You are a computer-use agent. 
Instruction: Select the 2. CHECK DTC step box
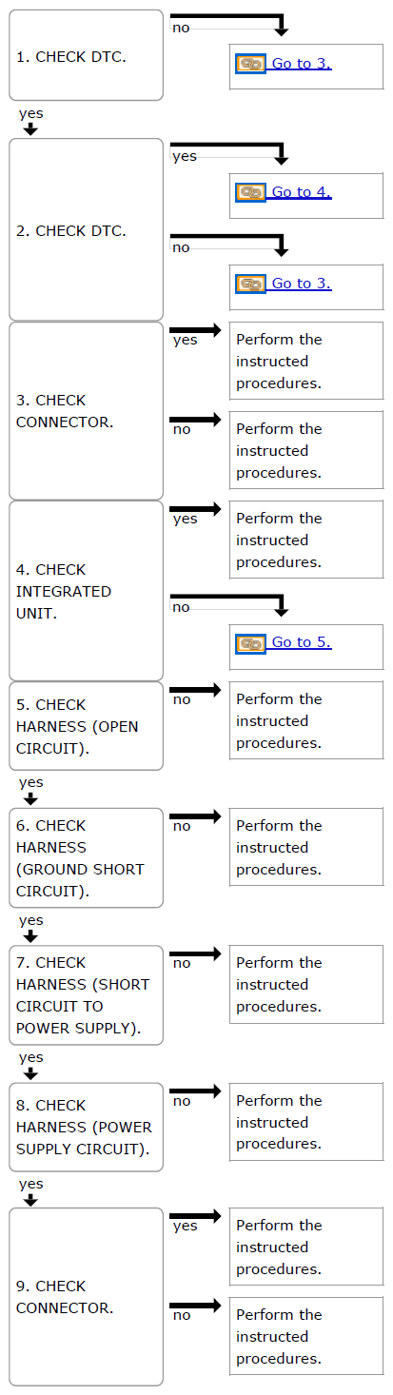87,229
